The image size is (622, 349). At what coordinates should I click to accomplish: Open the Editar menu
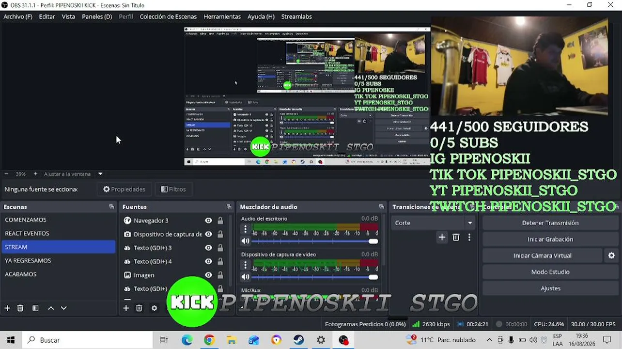click(x=47, y=16)
